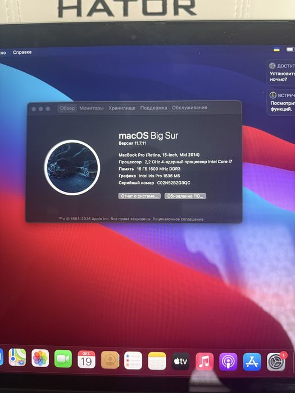Click the Intel Iris Pro 1536 МБ graphics value
Viewport: 295px width, 393px height.
tap(159, 176)
